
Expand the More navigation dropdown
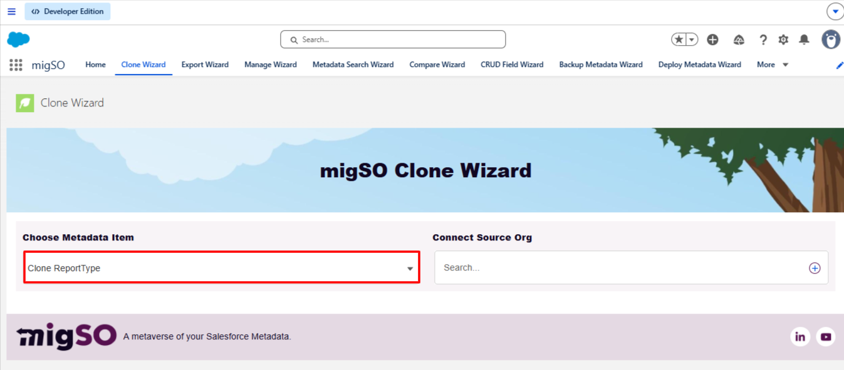coord(773,64)
